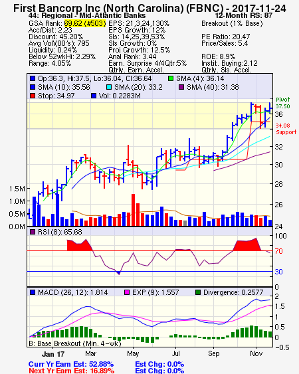Viewport: 299px width, 374px height.
Task: Click the chart title First Bancorp Inc
Action: click(149, 9)
